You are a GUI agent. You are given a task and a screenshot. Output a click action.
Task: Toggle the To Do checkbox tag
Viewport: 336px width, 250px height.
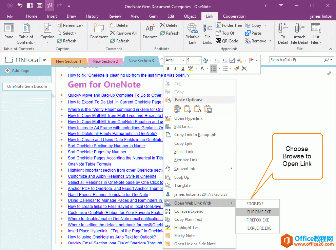pos(232,60)
